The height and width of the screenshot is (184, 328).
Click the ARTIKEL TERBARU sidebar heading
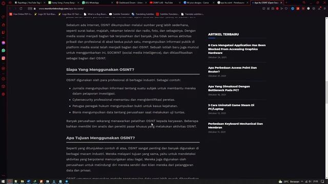[223, 34]
